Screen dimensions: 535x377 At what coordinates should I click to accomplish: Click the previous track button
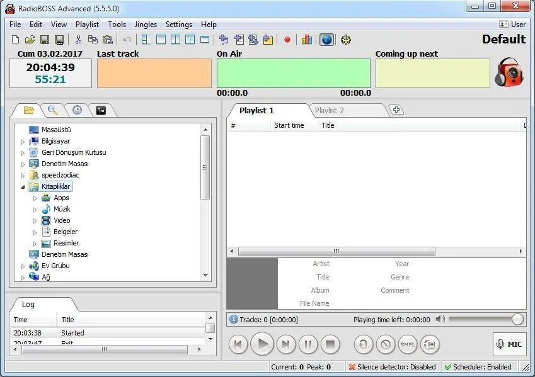pos(238,344)
